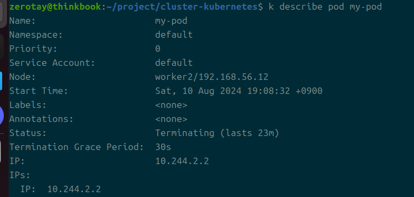Viewport: 414px width, 197px height.
Task: Click the Namespace value 'default'
Action: point(173,35)
